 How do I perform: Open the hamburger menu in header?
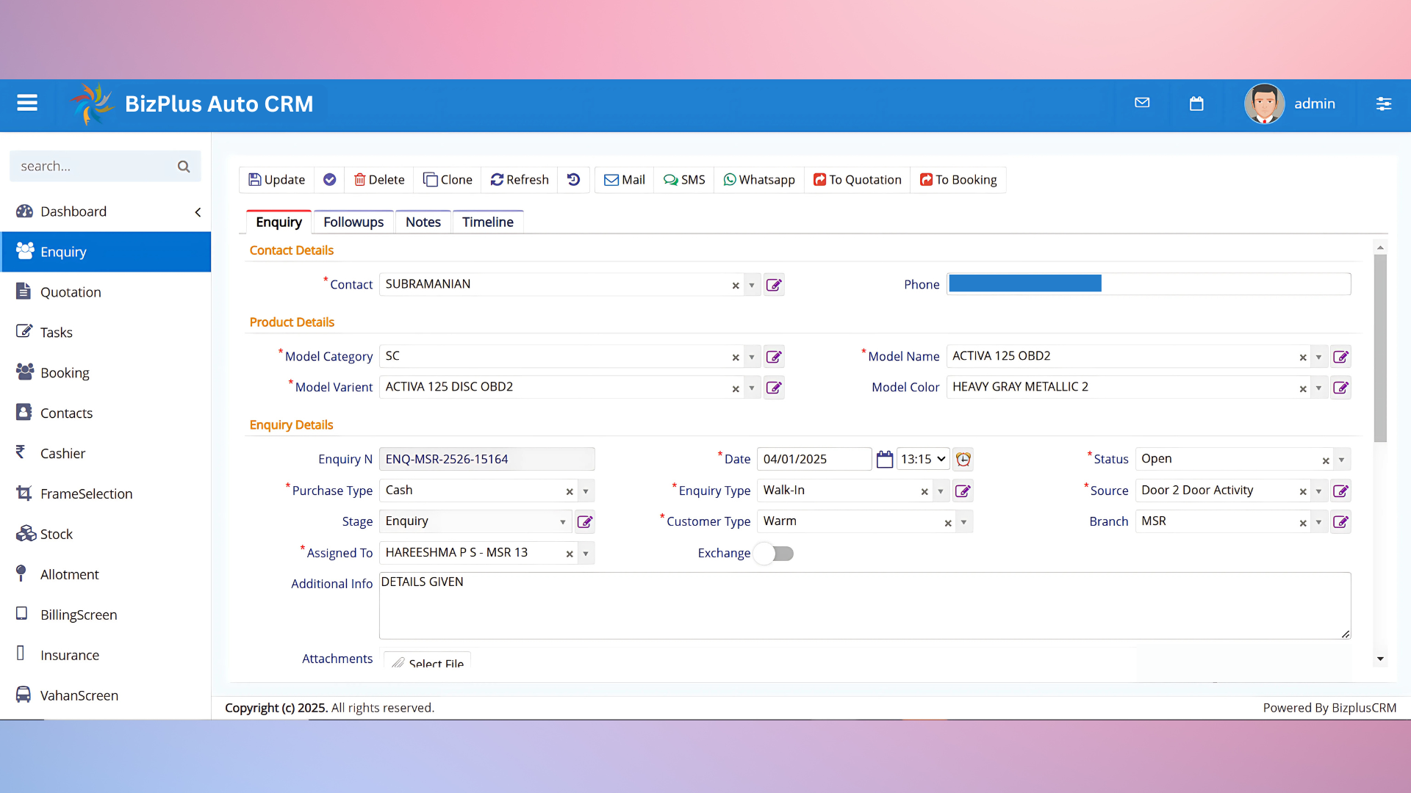27,104
